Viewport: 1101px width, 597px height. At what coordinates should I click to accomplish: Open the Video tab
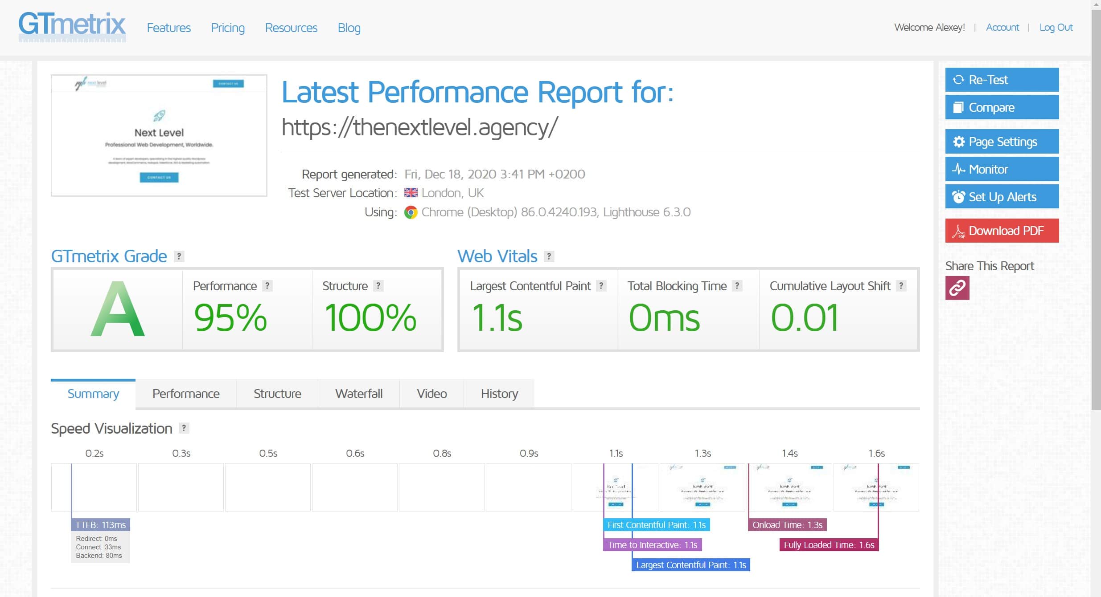pos(432,394)
